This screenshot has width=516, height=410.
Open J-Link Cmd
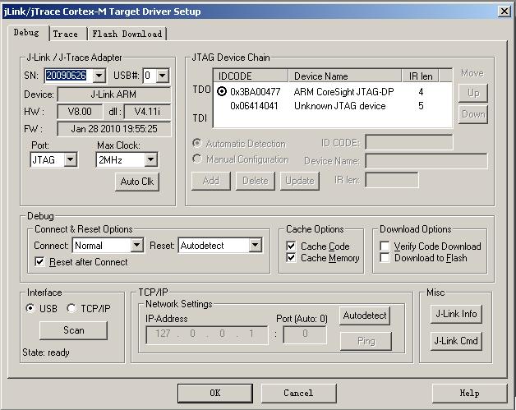(456, 341)
